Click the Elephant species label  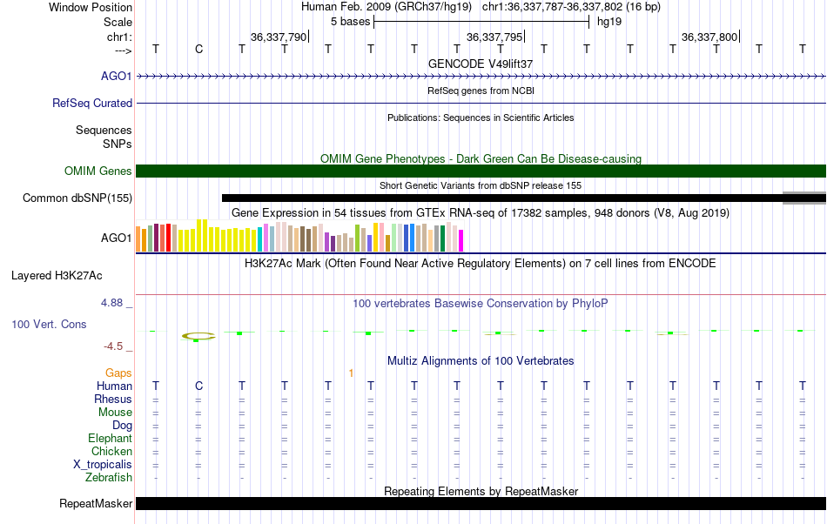(111, 439)
